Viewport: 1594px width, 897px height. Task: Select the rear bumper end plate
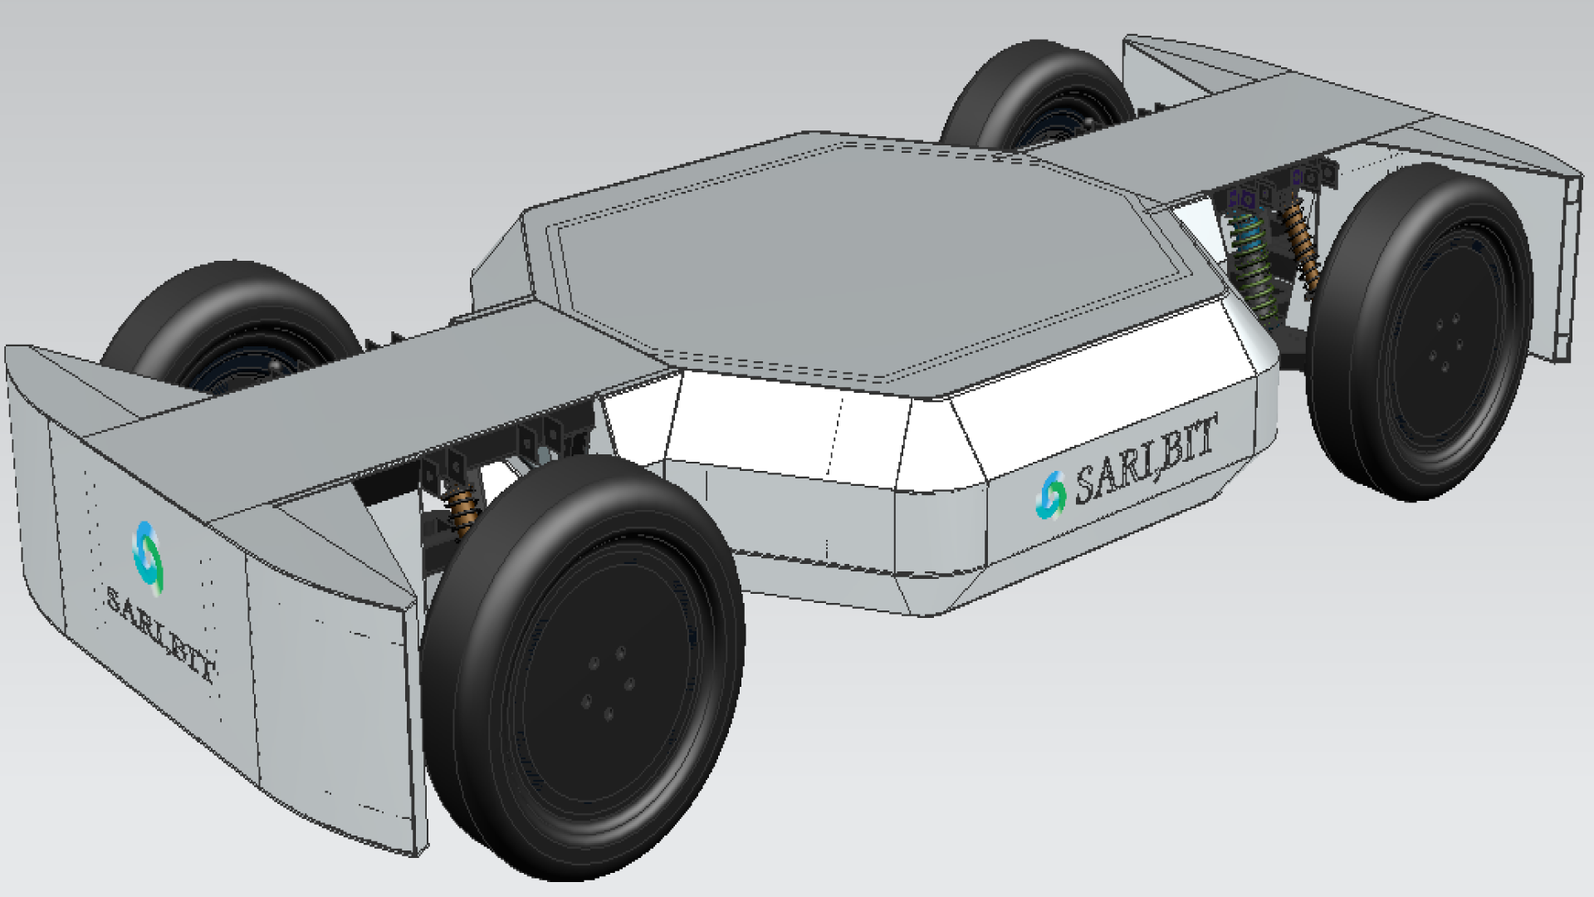(1567, 266)
